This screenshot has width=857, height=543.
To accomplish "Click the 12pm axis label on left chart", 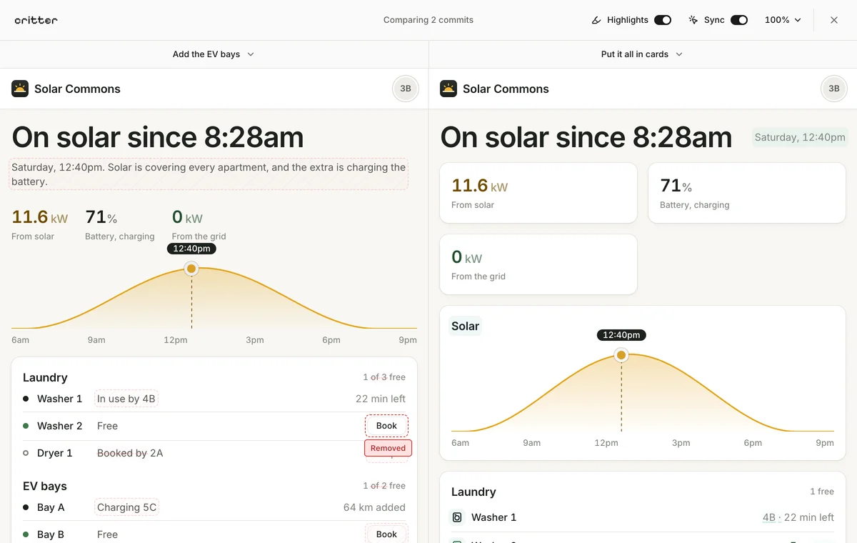I will [176, 340].
